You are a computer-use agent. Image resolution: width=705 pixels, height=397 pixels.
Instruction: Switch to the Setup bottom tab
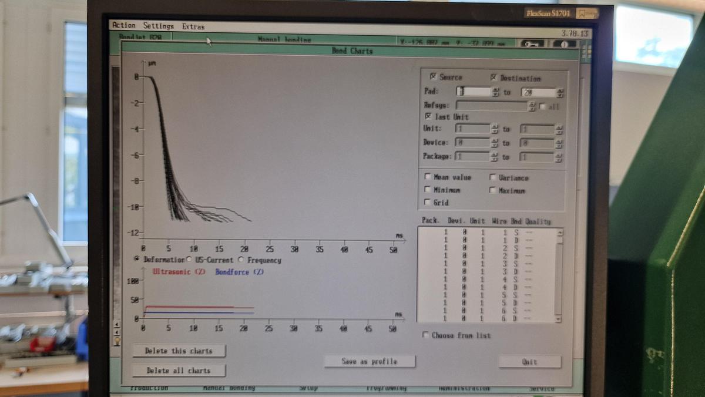[308, 388]
